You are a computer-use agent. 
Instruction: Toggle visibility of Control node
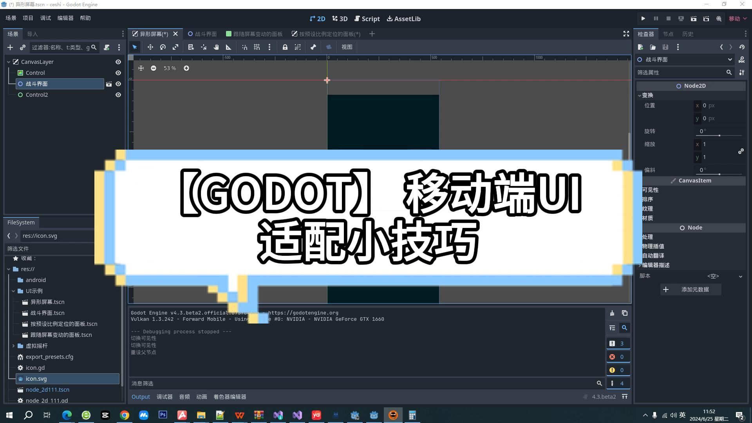pos(118,73)
